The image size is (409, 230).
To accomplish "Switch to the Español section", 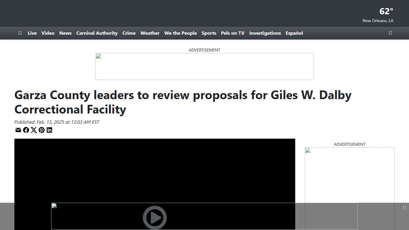I will [x=294, y=33].
